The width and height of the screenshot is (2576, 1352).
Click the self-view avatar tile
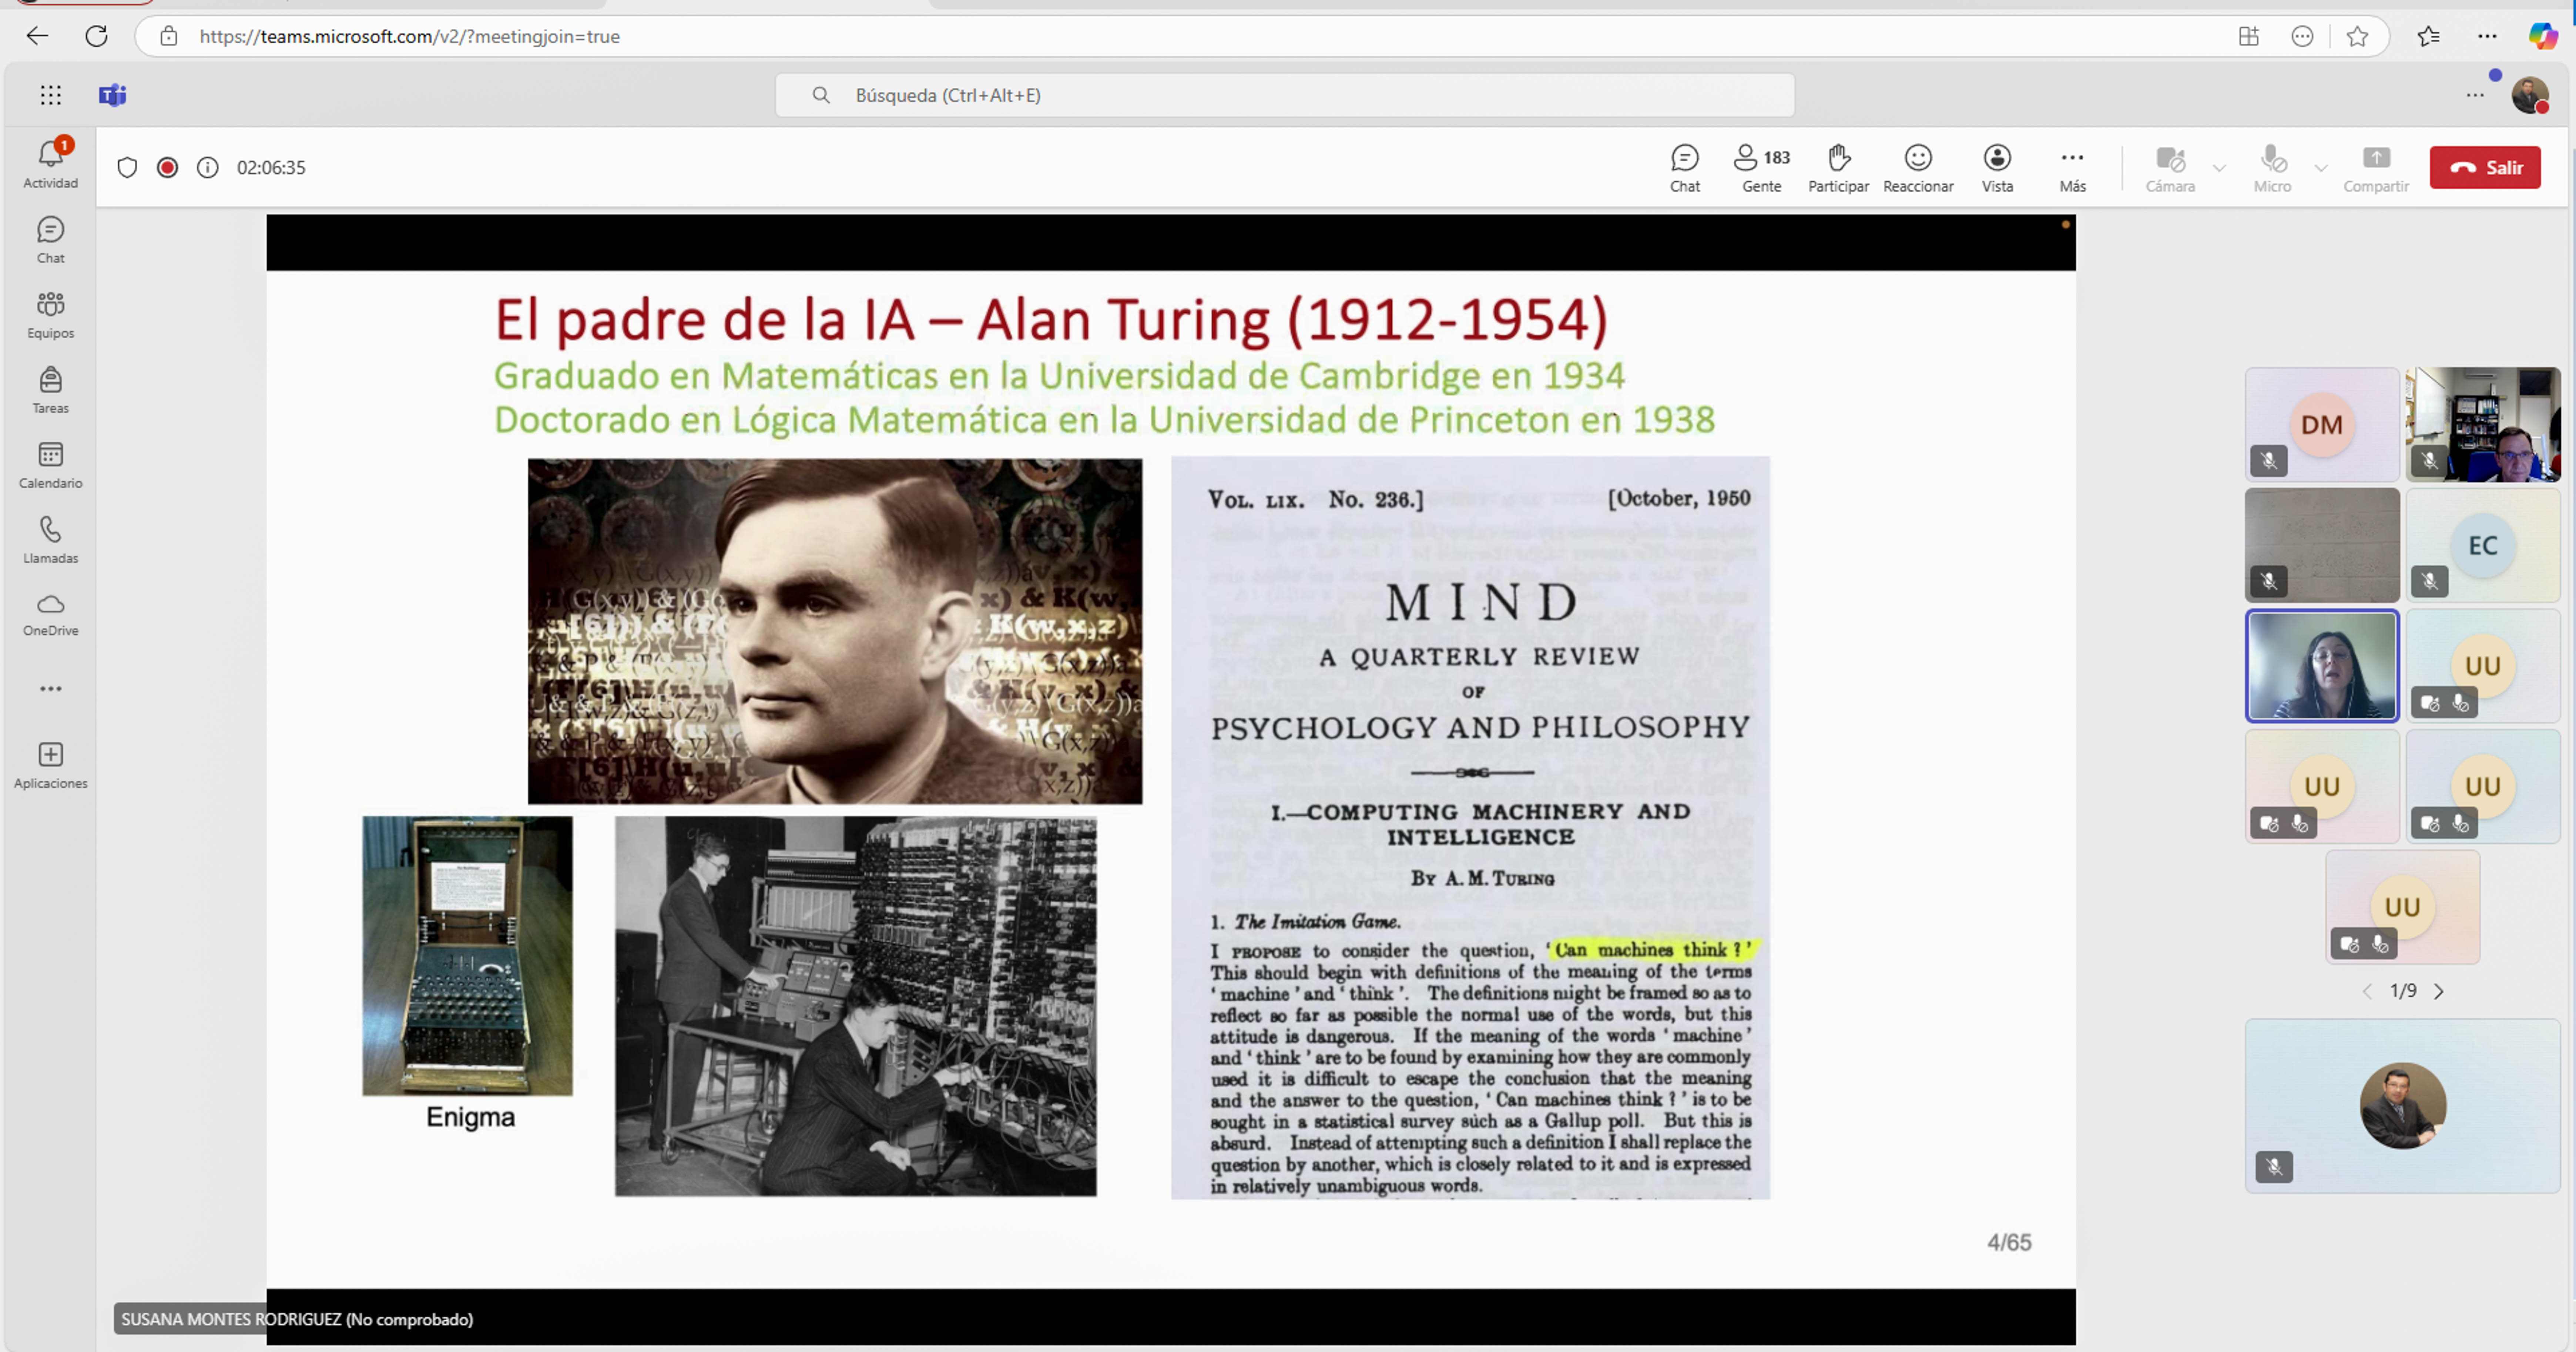pyautogui.click(x=2403, y=1106)
